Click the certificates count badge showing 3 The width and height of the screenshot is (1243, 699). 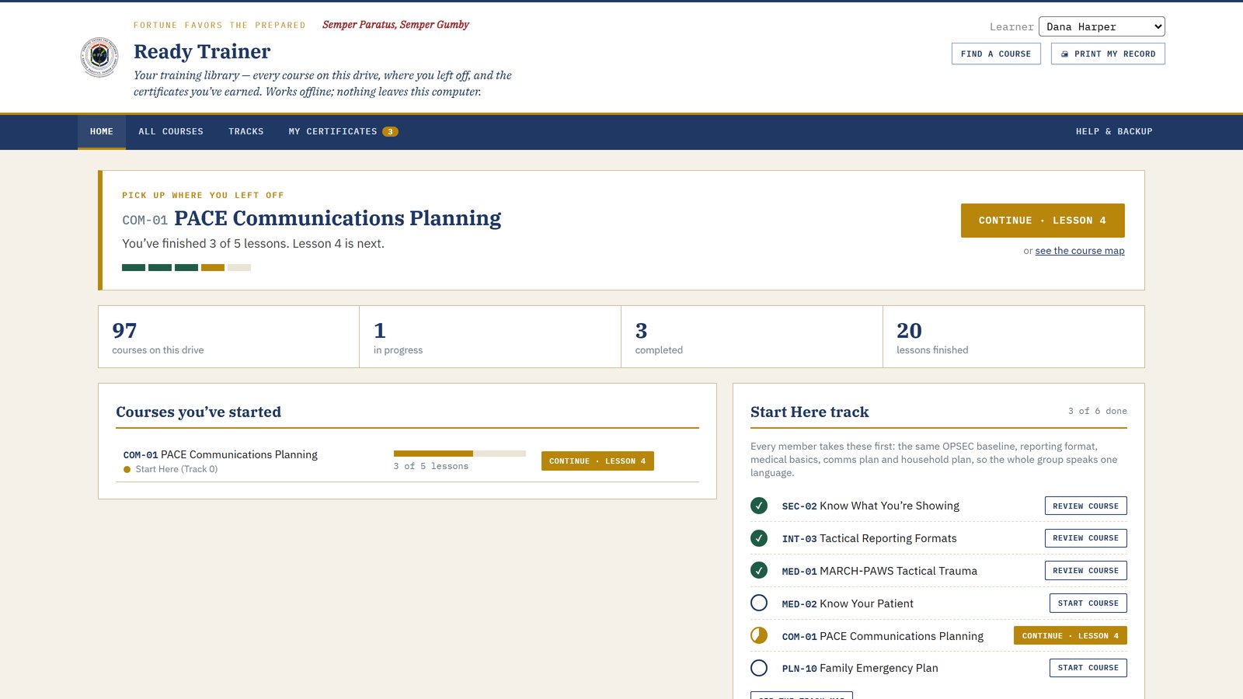click(390, 132)
